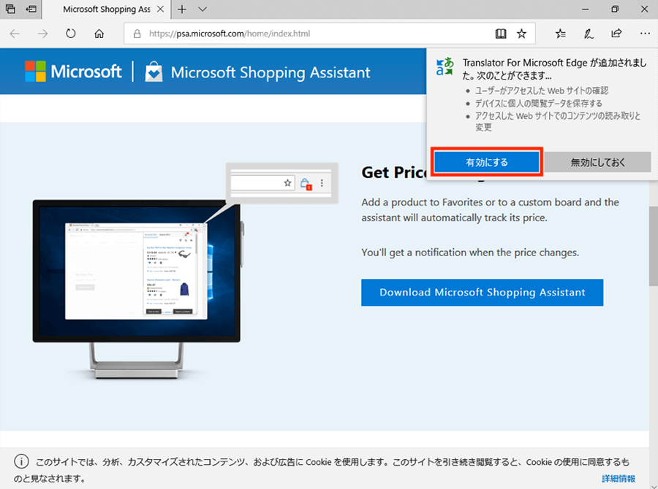Click the Microsoft logo

(x=73, y=72)
